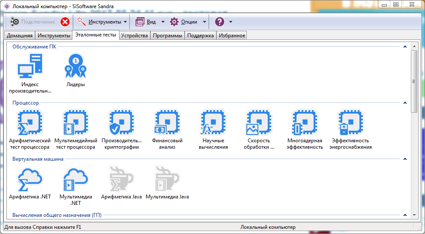Start the Научные вычисления benchmark
This screenshot has width=425, height=234.
213,123
